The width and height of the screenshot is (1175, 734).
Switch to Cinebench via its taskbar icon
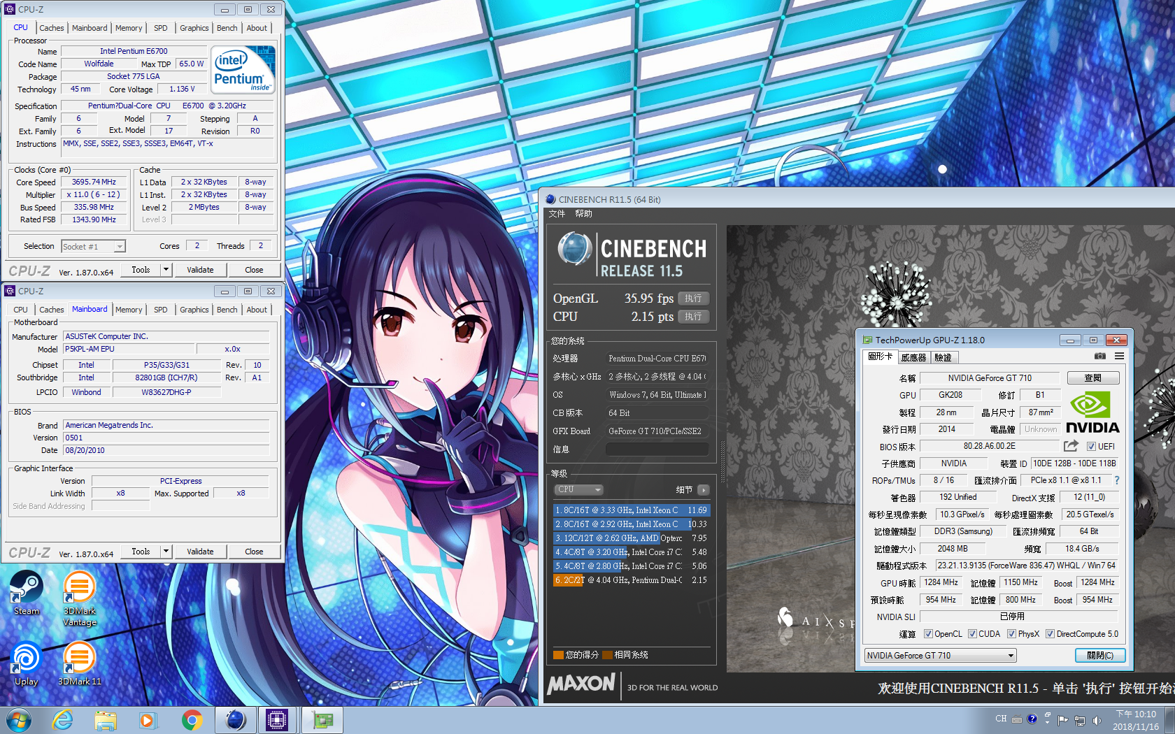point(235,720)
